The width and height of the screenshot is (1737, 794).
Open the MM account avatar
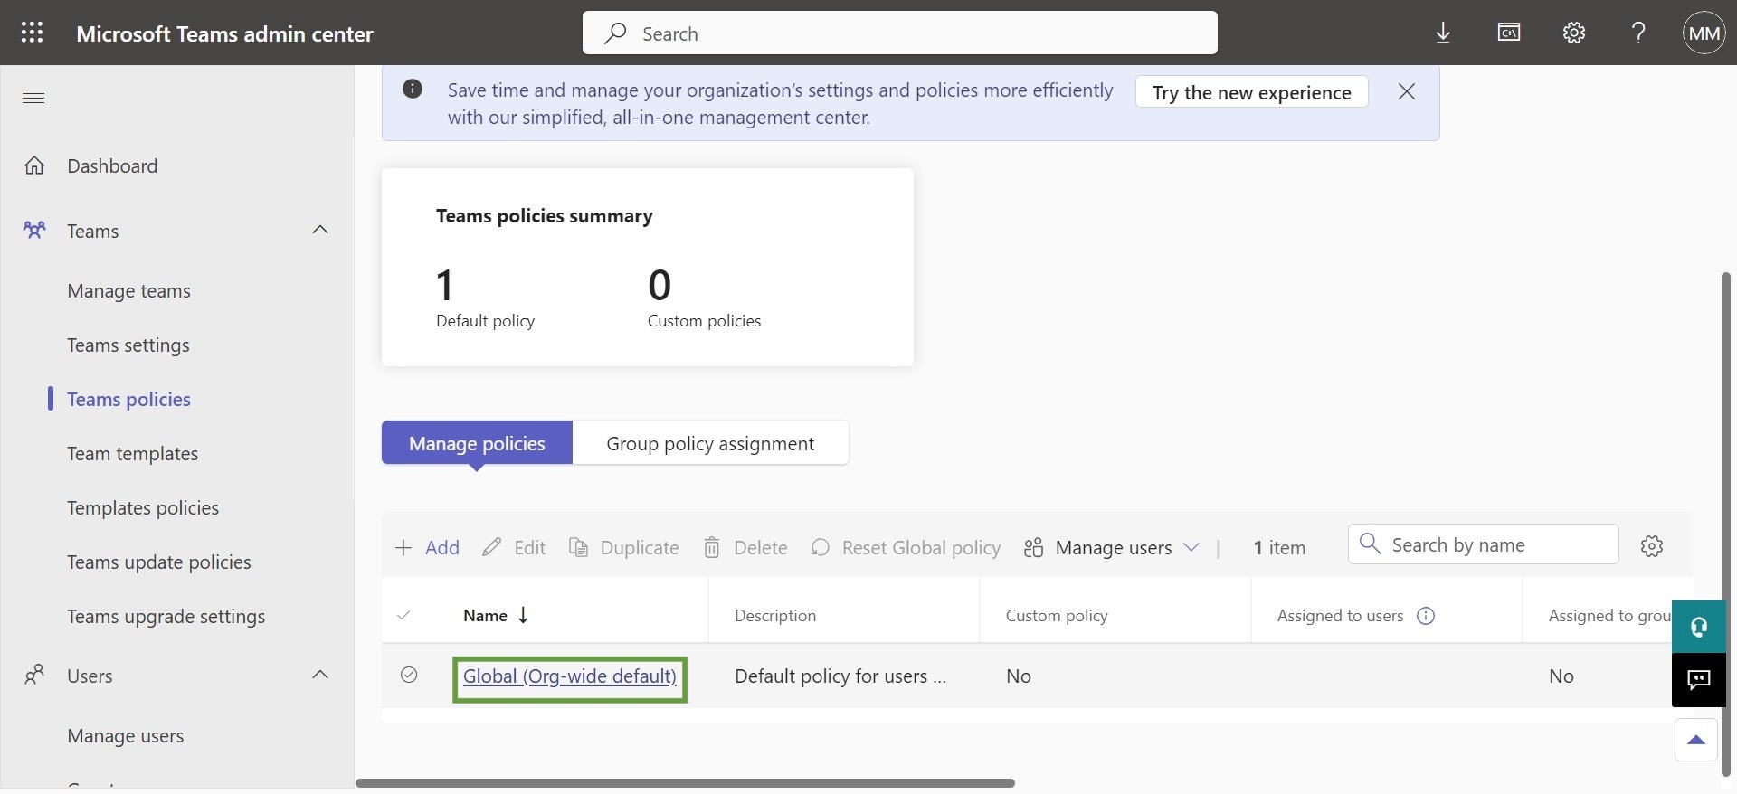1704,33
